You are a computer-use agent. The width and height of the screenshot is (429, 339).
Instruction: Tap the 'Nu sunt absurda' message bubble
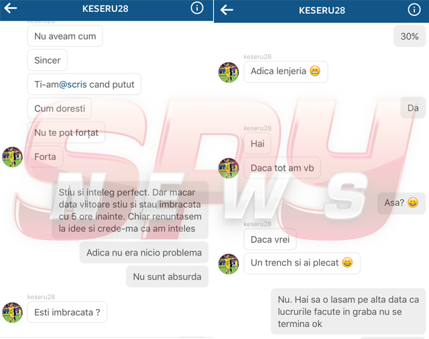pos(167,277)
